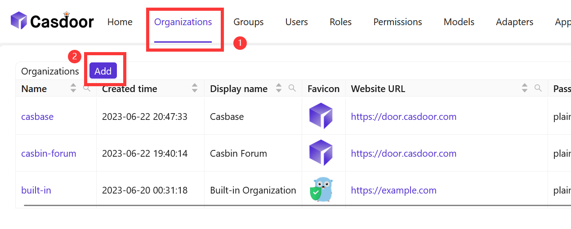Open the Organizations tab
This screenshot has height=229, width=571.
click(x=183, y=22)
